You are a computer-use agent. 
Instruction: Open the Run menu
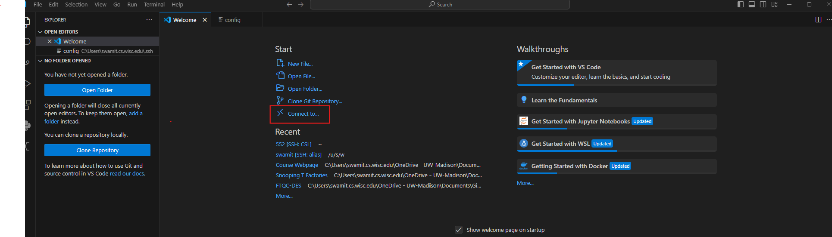tap(132, 5)
